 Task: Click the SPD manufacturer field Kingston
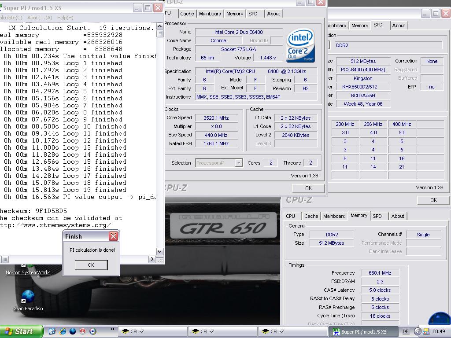[x=363, y=78]
